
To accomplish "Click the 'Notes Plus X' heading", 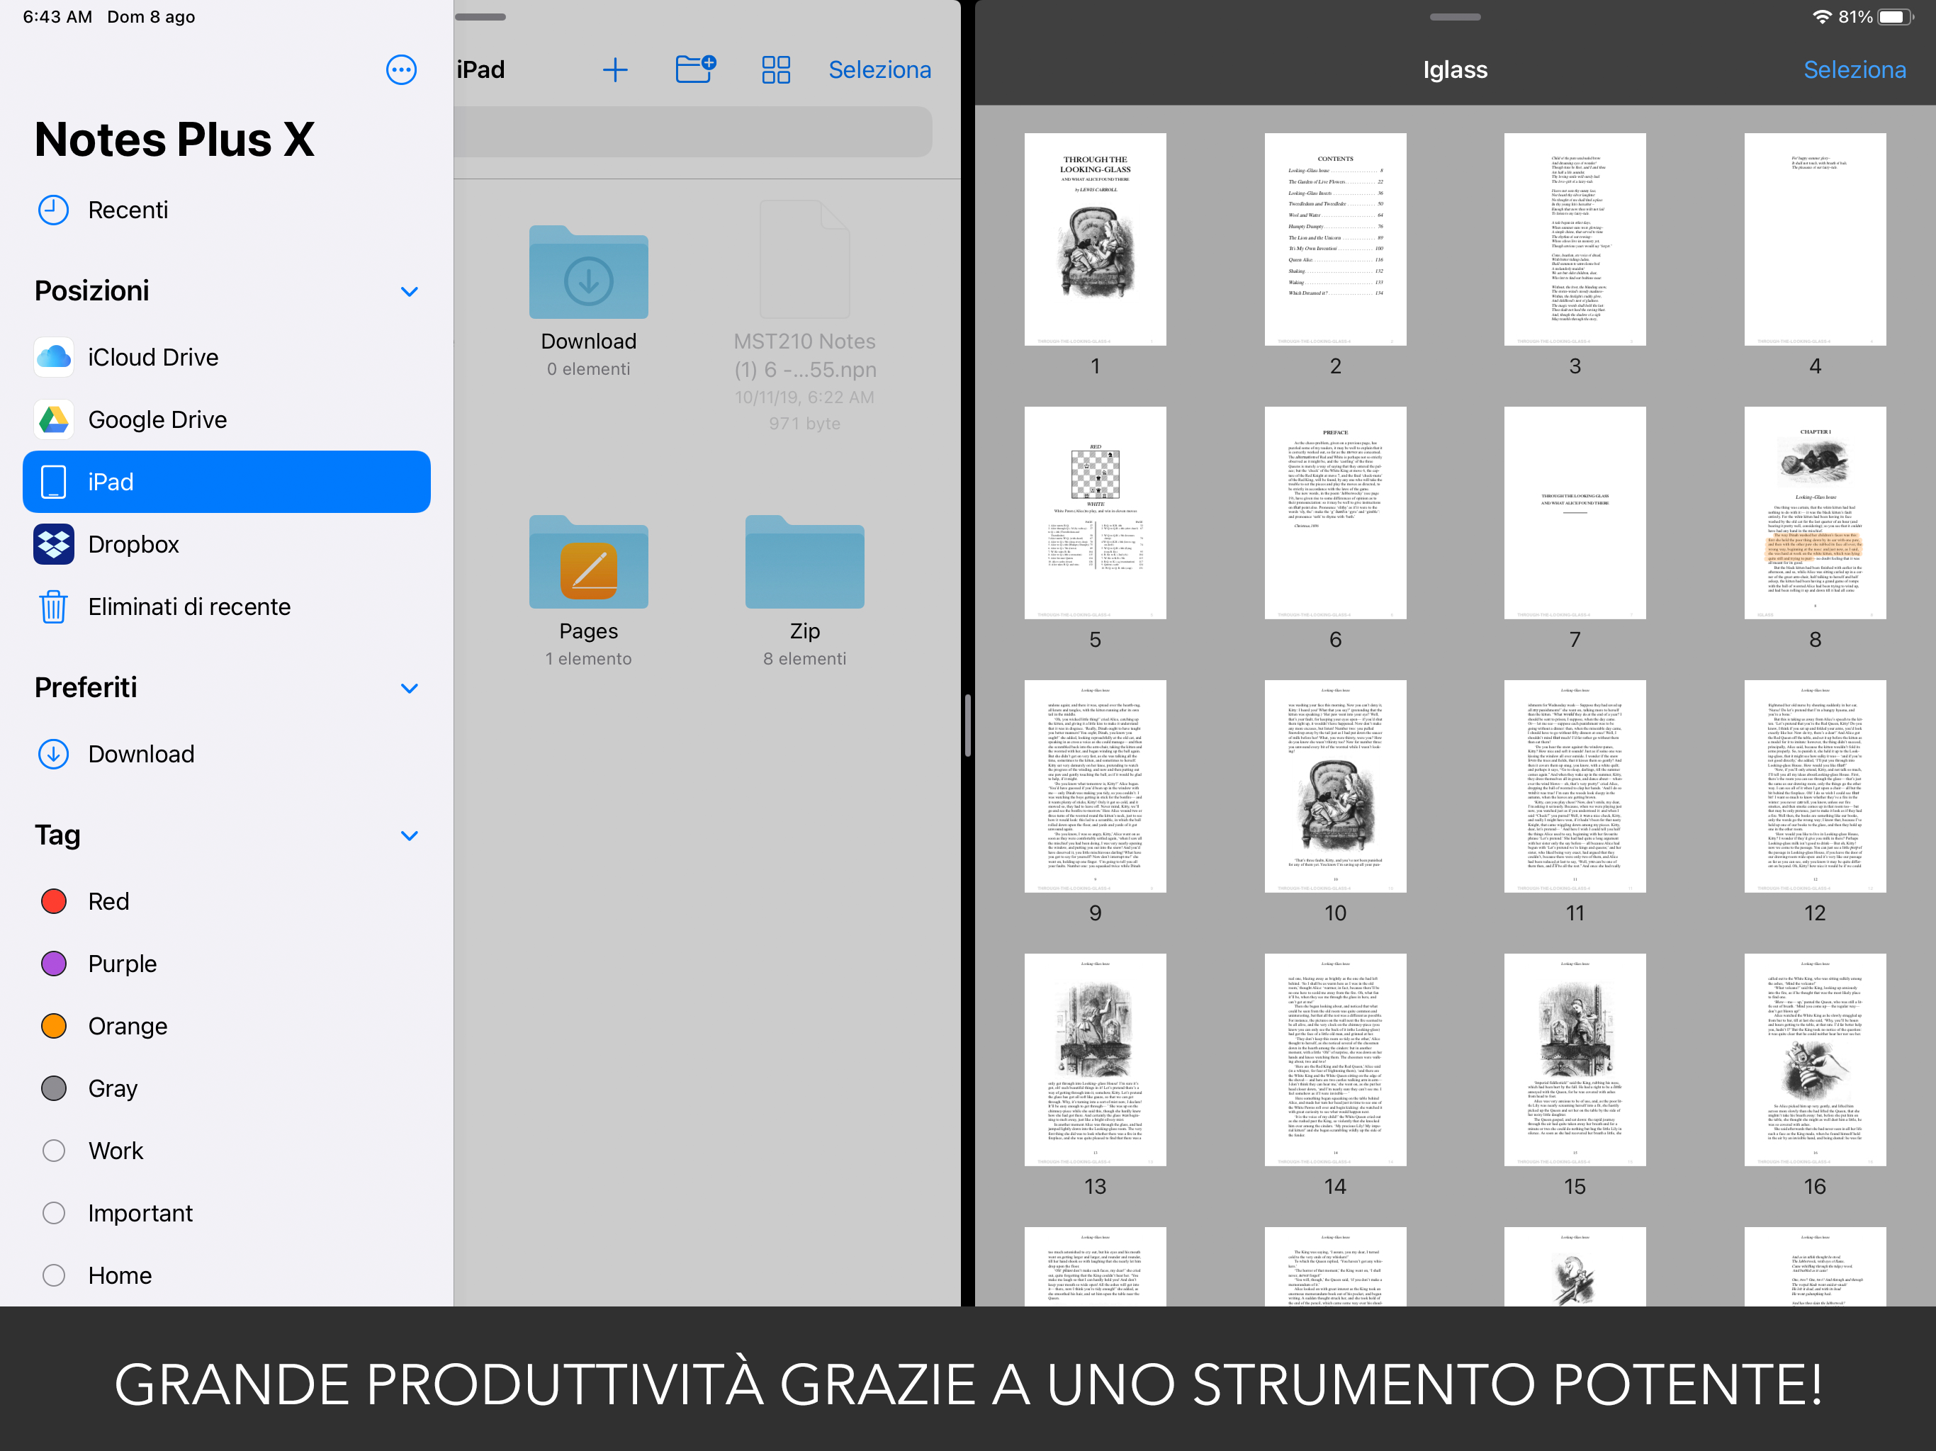I will (x=174, y=139).
